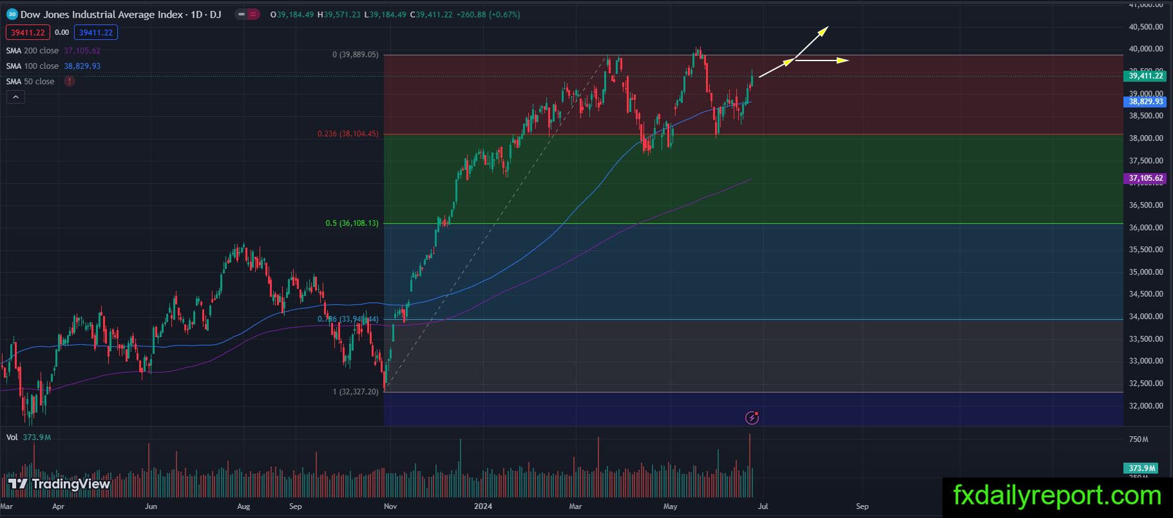Click the Fibonacci 0.786 level label
Image resolution: width=1173 pixels, height=518 pixels.
tap(348, 319)
